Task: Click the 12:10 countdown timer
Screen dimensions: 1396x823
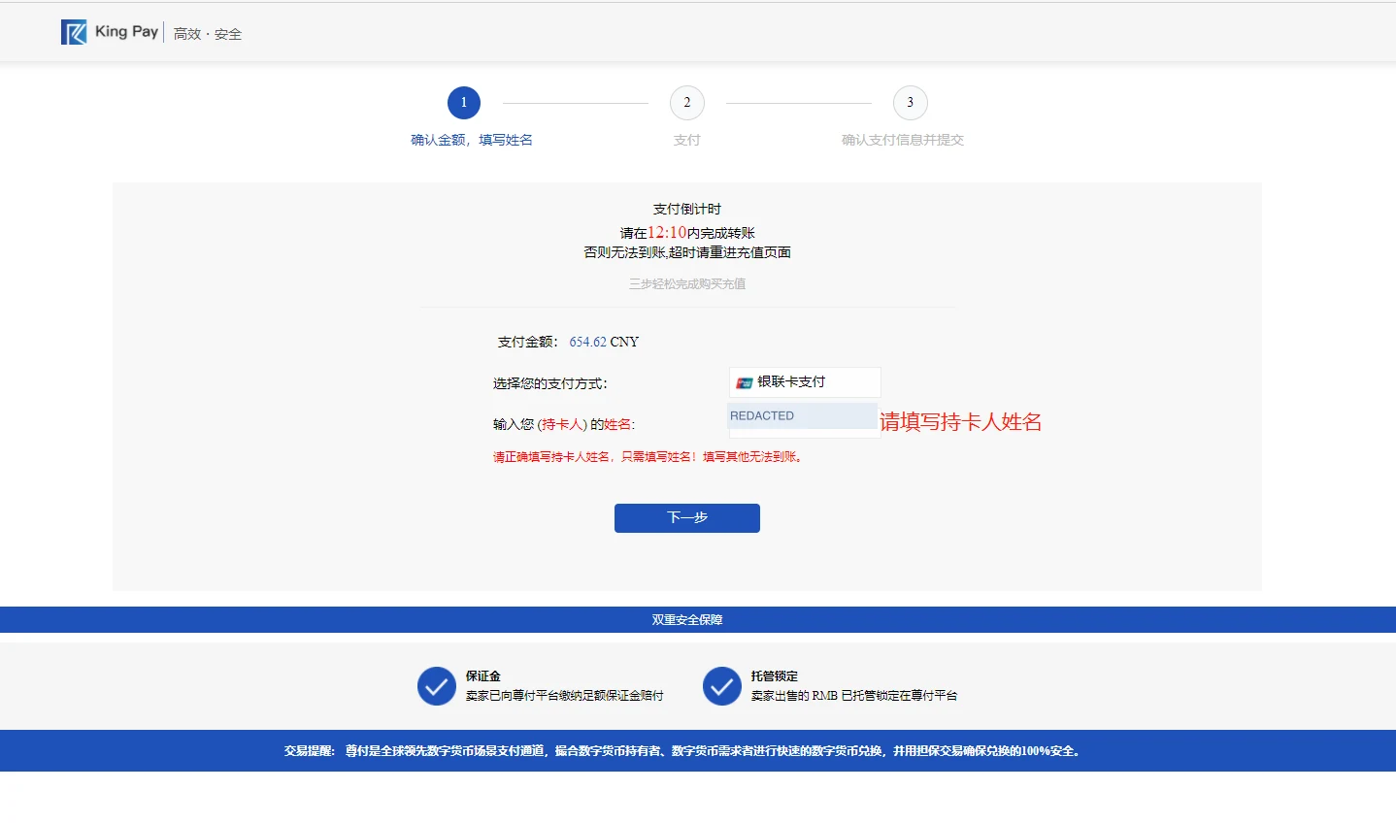Action: 667,233
